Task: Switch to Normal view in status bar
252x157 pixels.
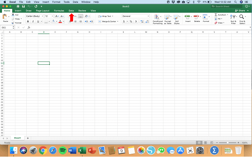Action: (199, 142)
